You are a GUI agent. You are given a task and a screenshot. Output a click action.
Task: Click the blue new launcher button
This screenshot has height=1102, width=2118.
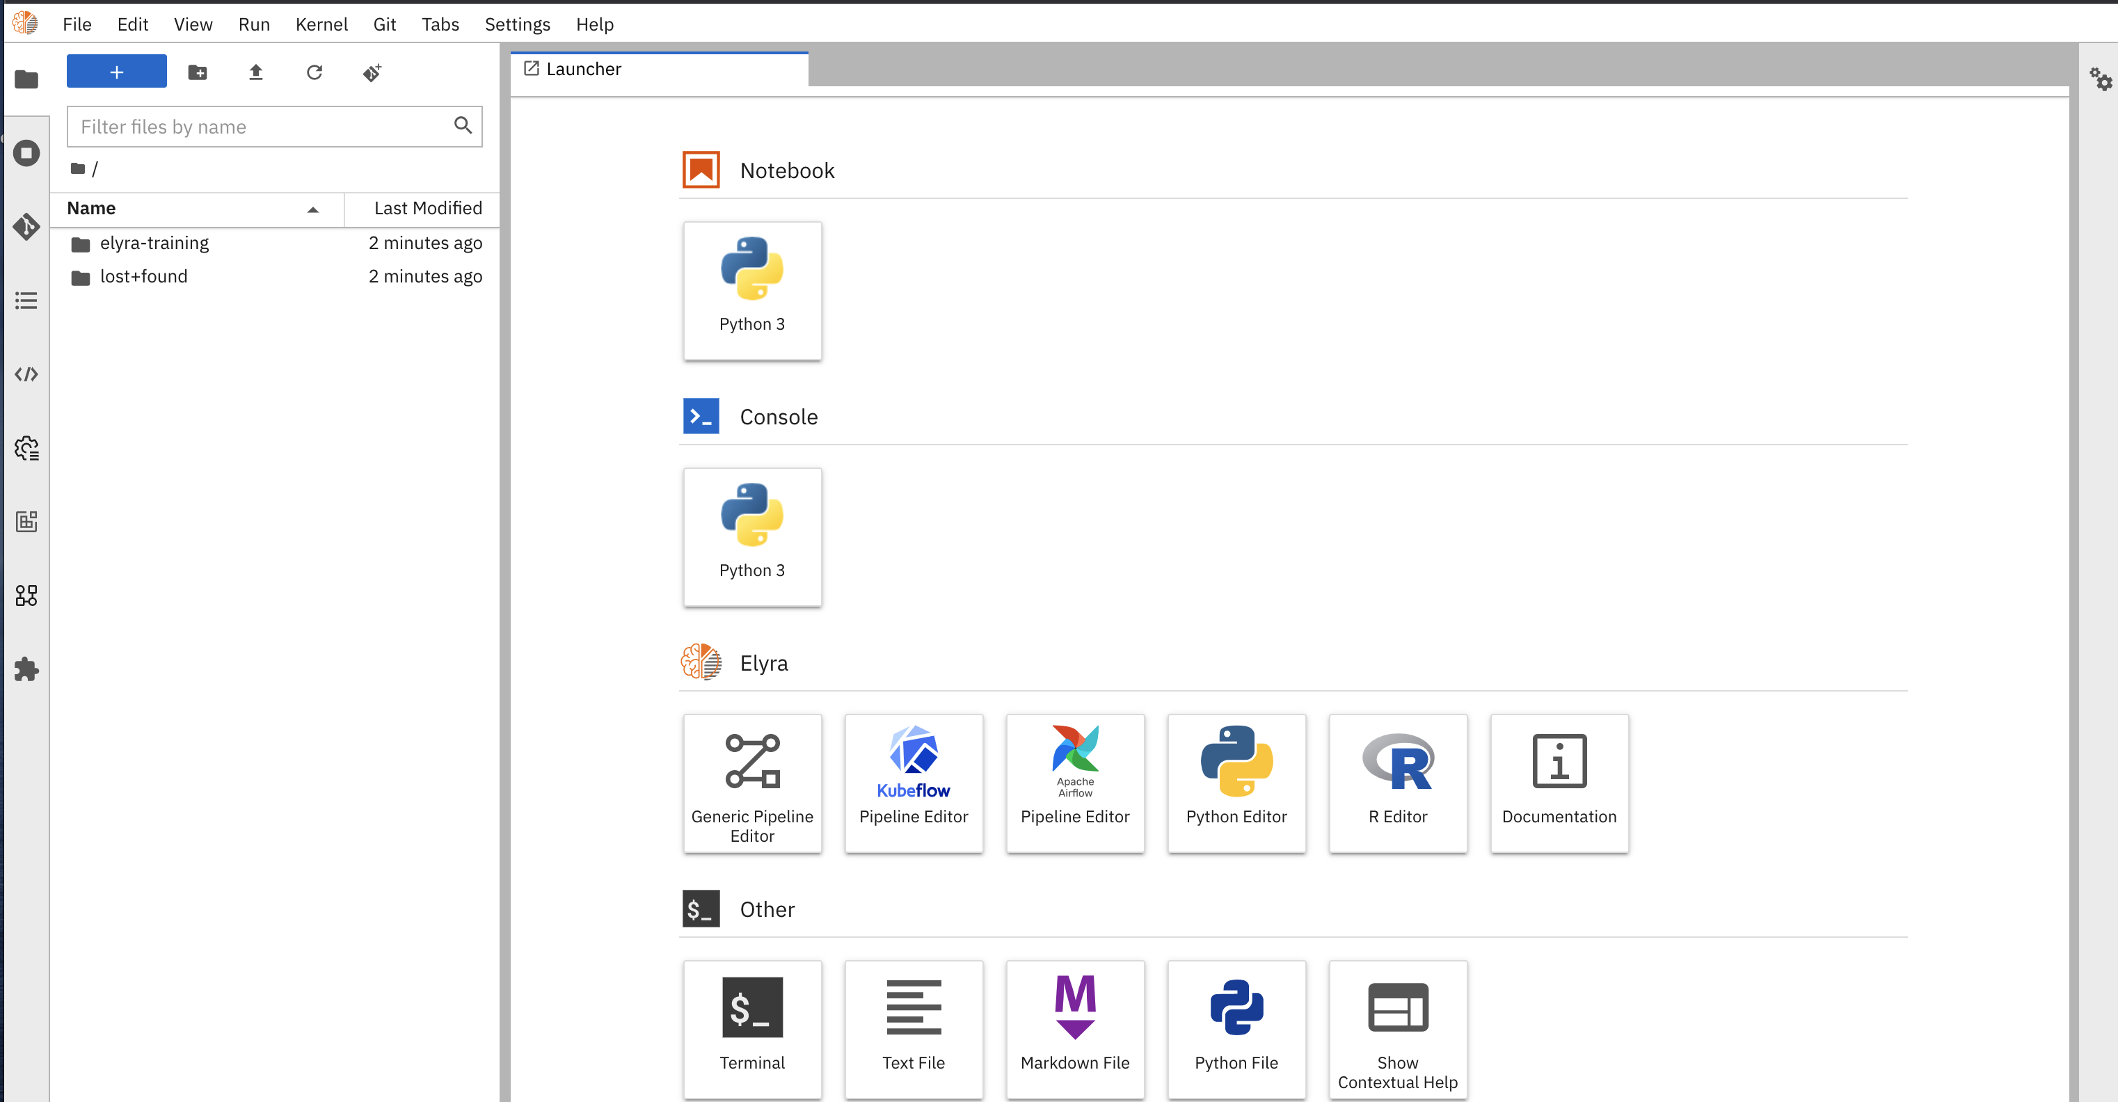click(x=116, y=72)
